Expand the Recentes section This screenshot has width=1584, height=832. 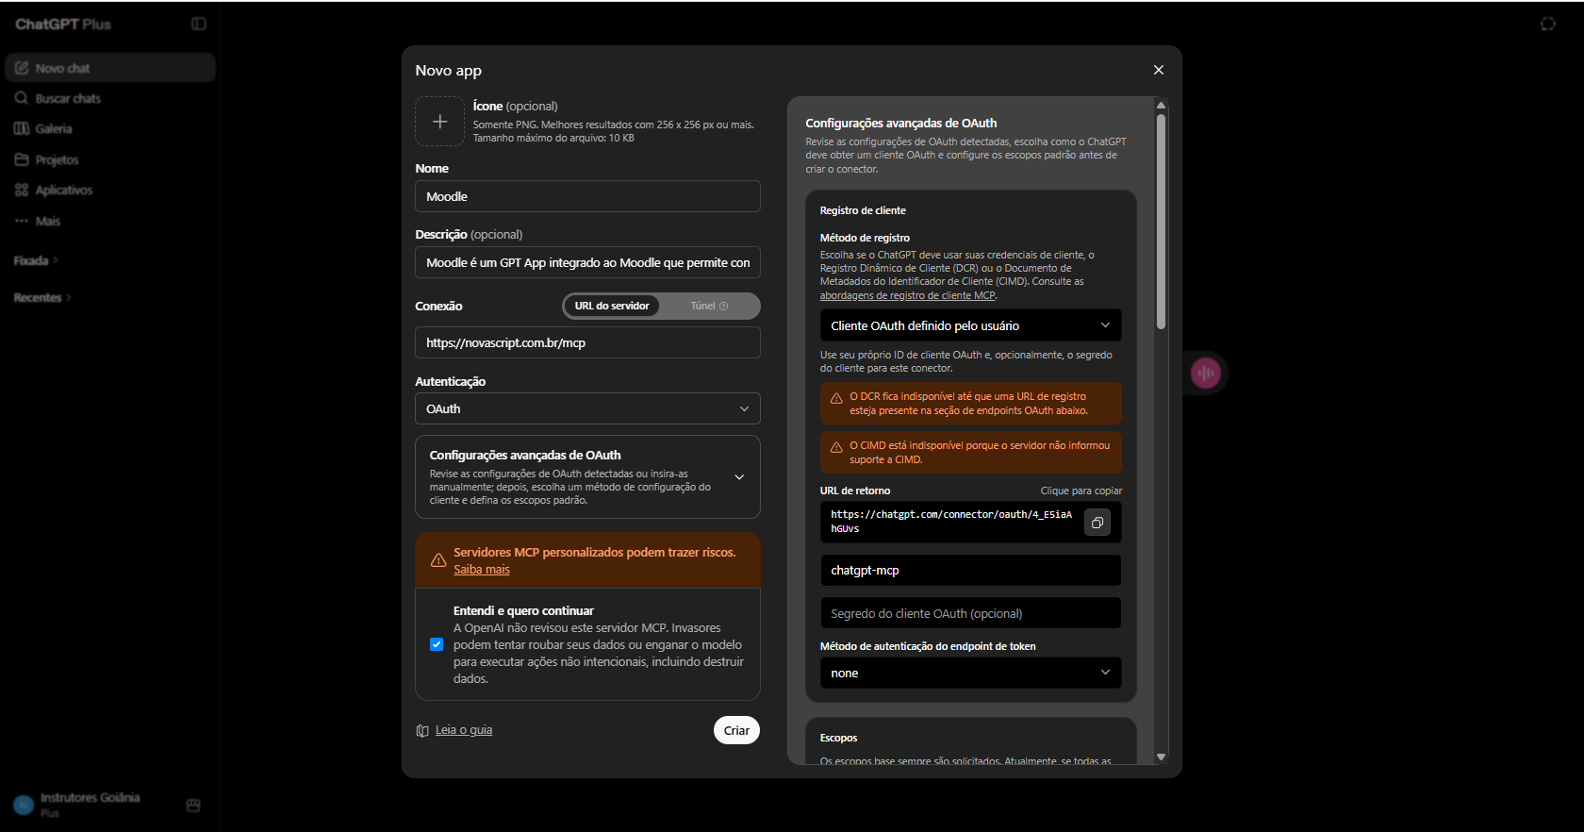coord(42,297)
